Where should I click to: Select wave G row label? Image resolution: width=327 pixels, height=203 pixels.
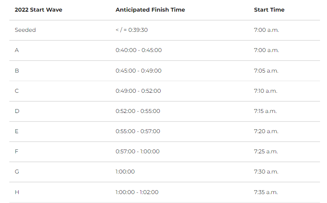17,172
